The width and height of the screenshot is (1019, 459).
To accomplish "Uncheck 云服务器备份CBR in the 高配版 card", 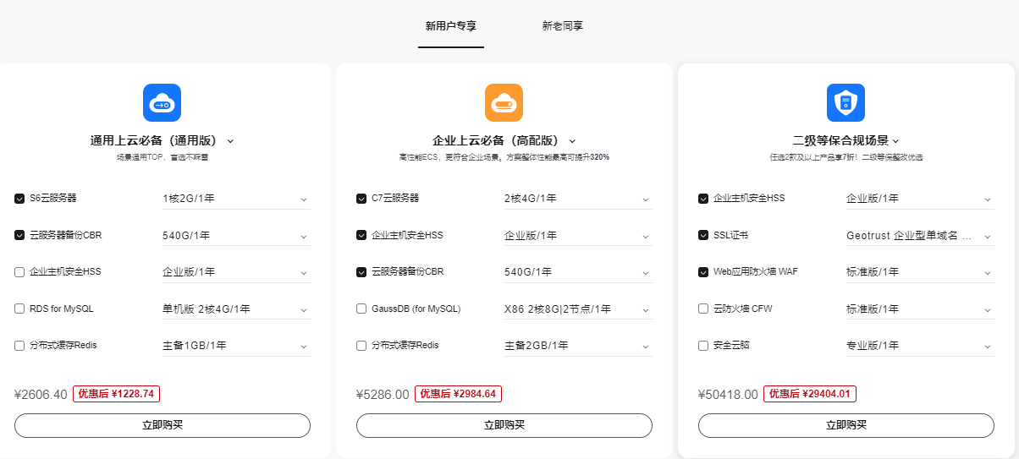I will pyautogui.click(x=361, y=272).
